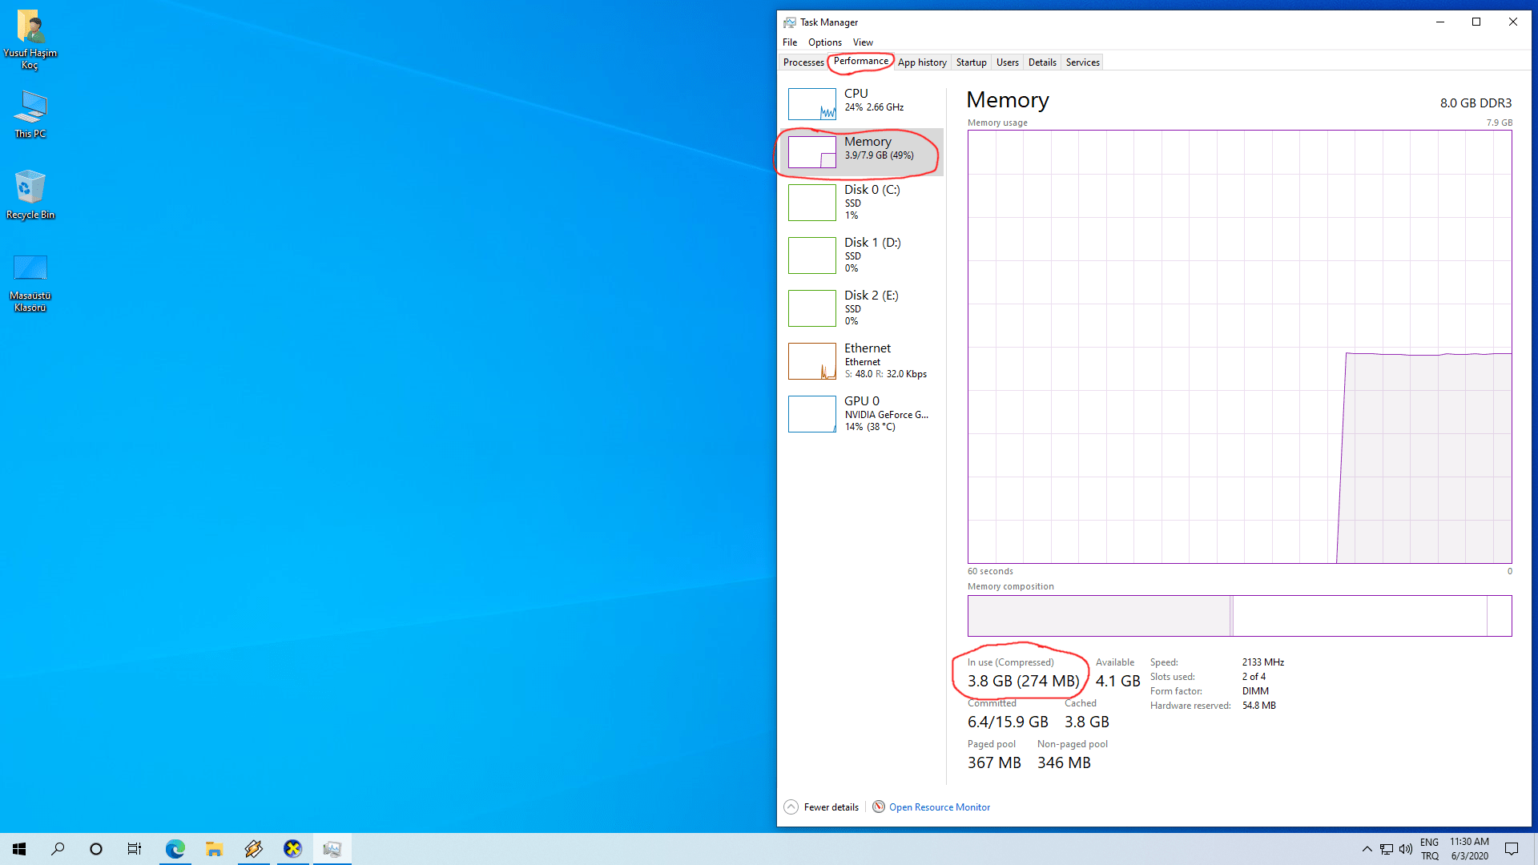Open the Services tab
This screenshot has height=865, width=1538.
point(1082,62)
